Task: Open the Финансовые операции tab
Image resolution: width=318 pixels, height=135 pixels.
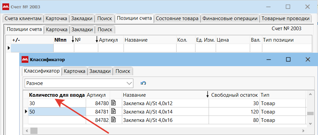Action: click(230, 18)
